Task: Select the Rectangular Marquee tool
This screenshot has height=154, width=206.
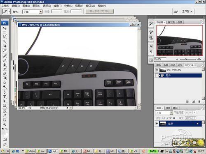Action: [x=5, y=32]
